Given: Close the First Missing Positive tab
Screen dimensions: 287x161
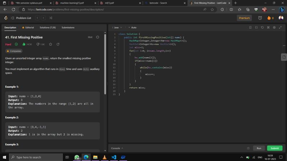Looking at the screenshot, I should coord(229,3).
